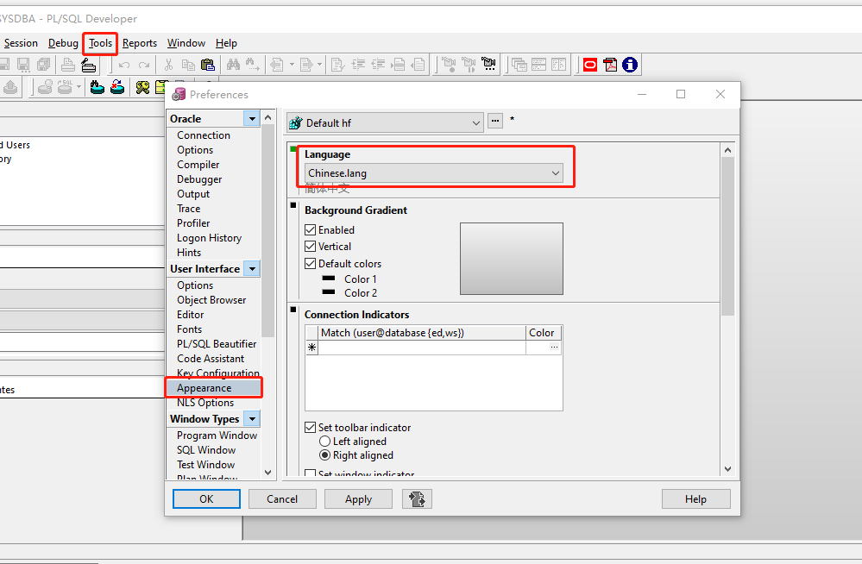Open the Reports menu
Image resolution: width=862 pixels, height=564 pixels.
(139, 43)
